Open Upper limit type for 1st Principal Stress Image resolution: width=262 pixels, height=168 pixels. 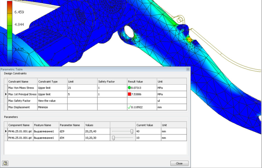52,94
